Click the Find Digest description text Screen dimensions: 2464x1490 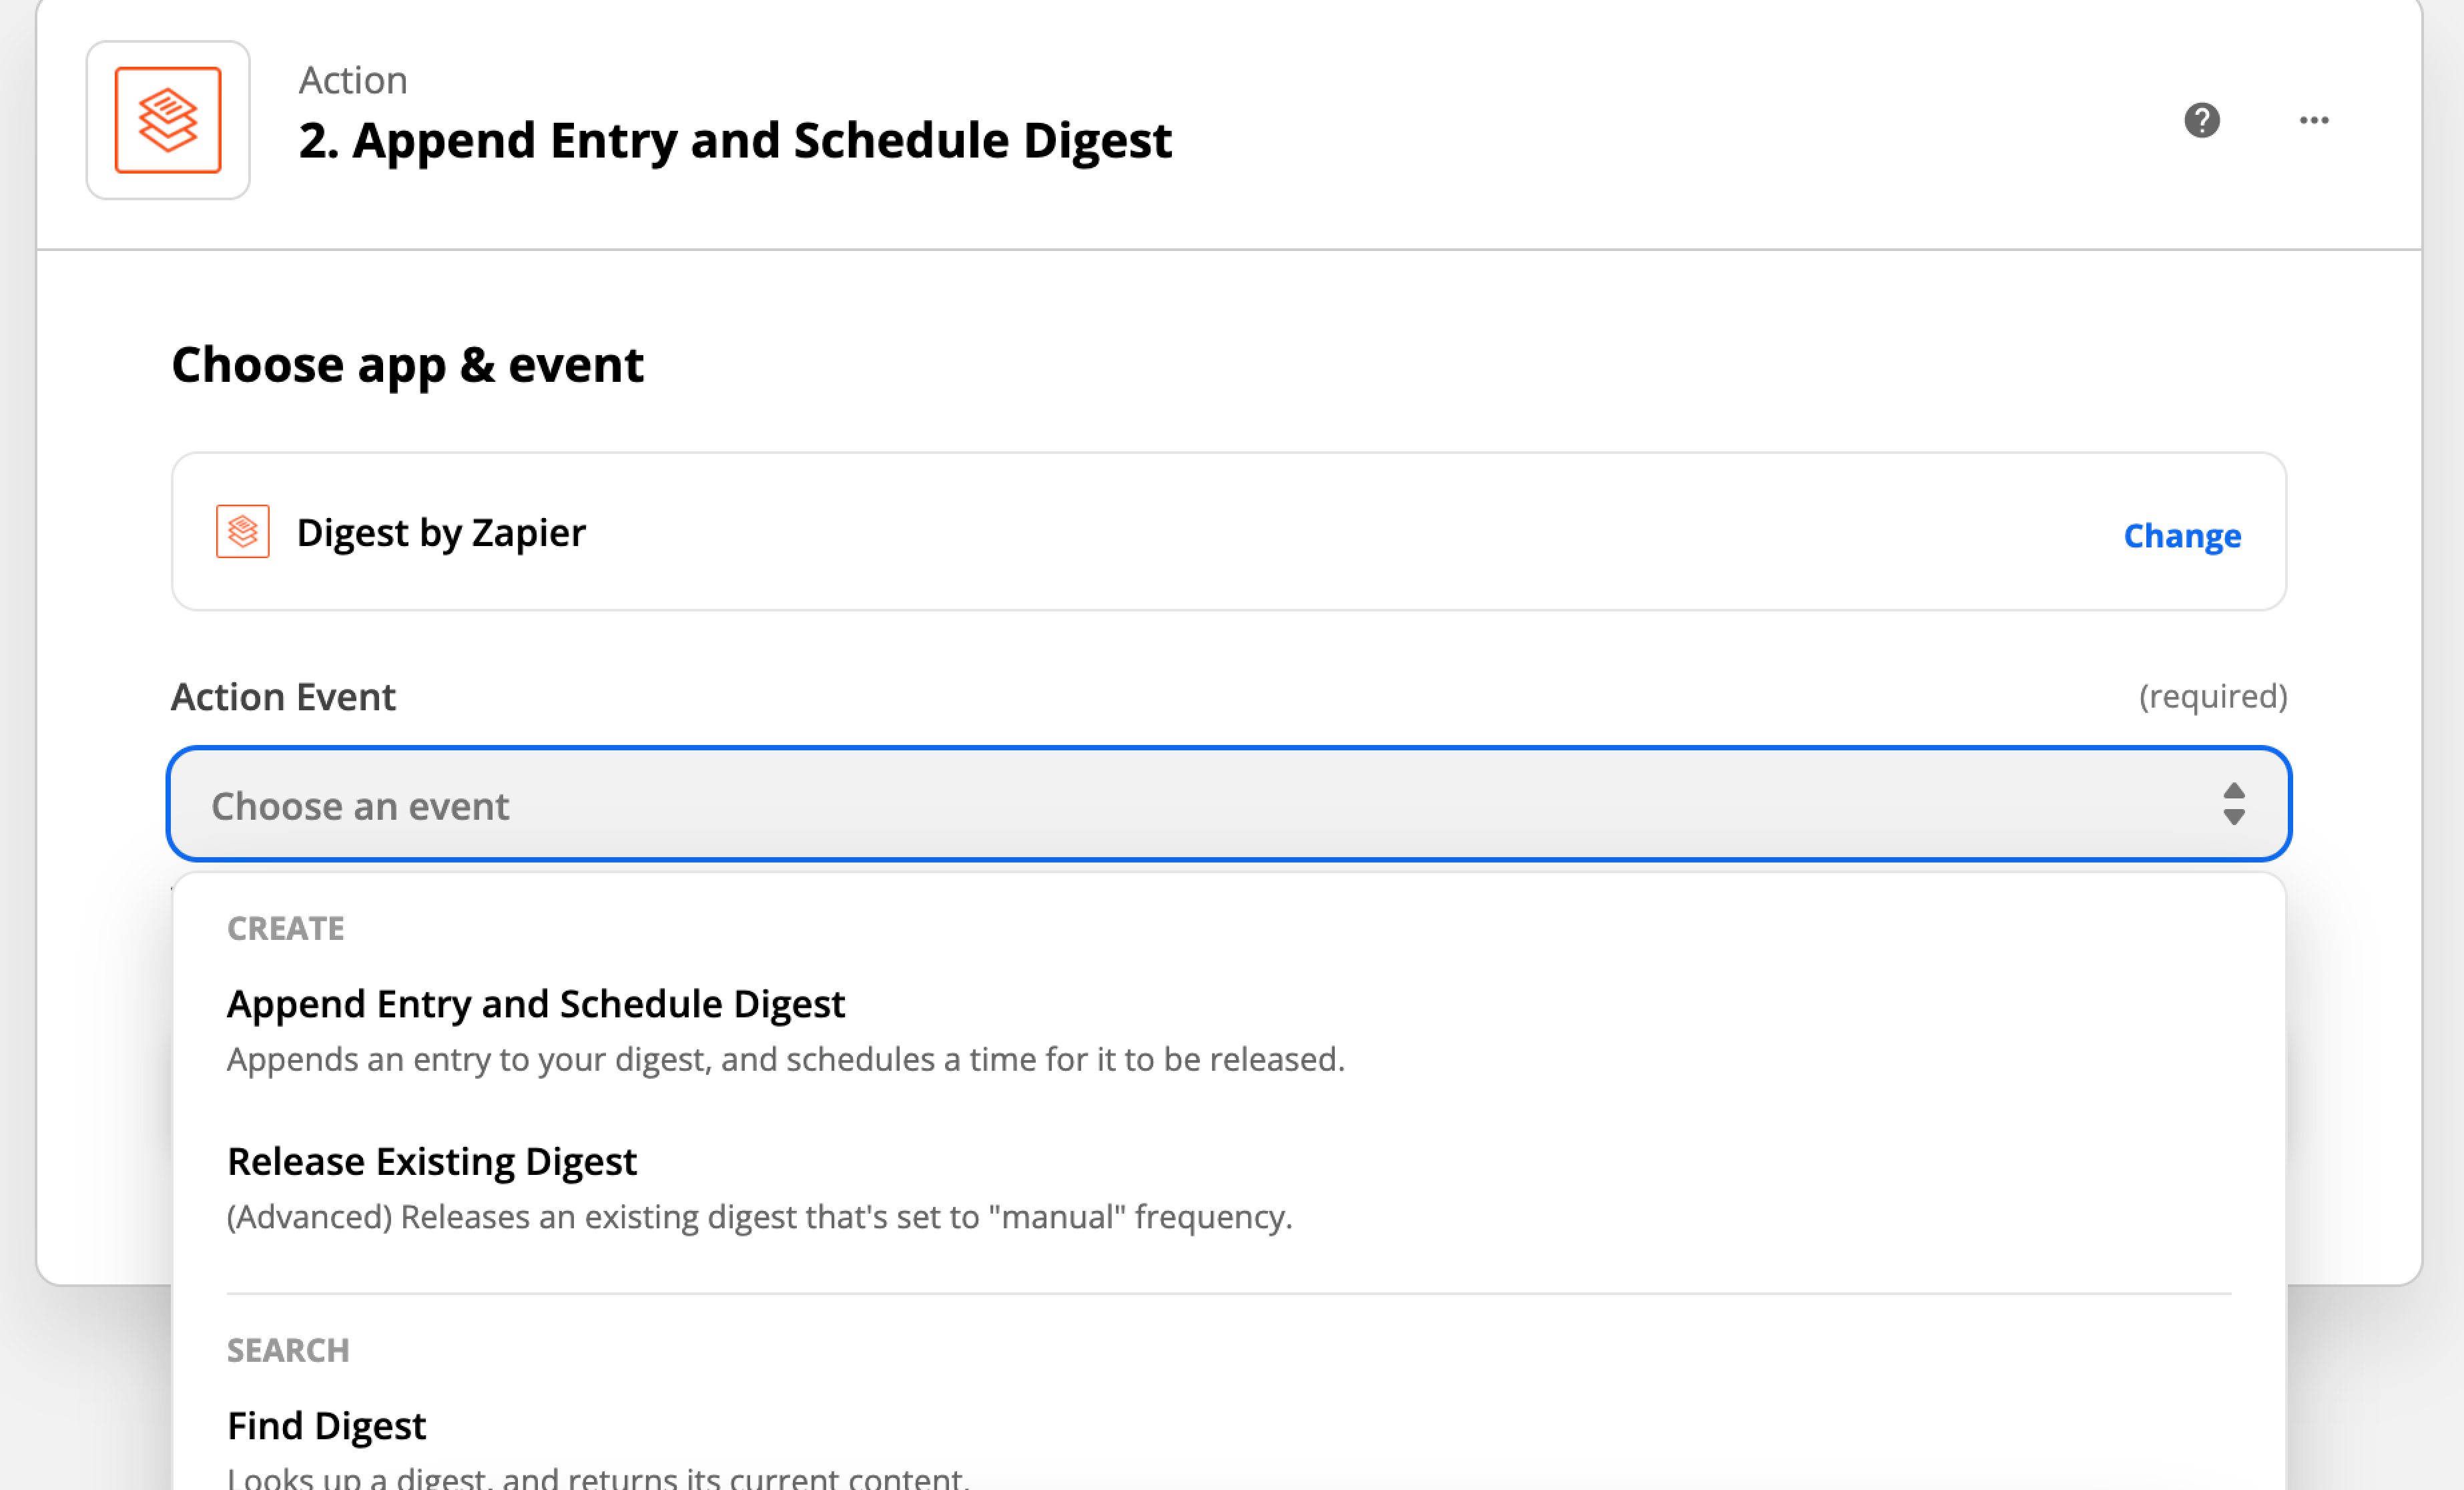598,1476
